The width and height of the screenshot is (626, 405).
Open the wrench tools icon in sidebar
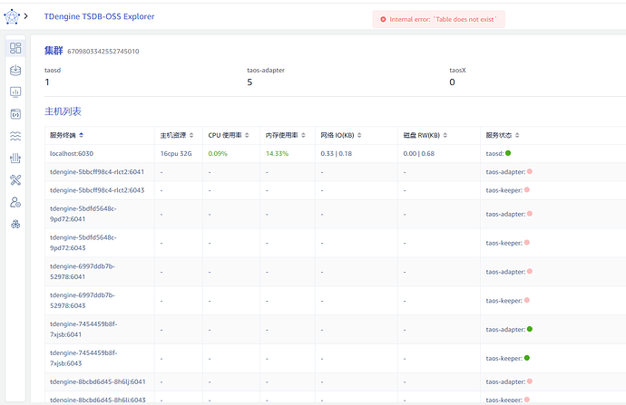pos(15,180)
